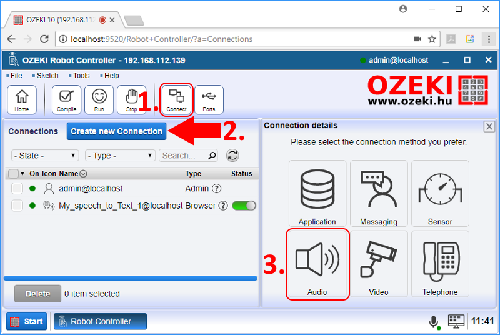The width and height of the screenshot is (500, 335).
Task: Open the Chrome three-dot menu
Action: (489, 39)
